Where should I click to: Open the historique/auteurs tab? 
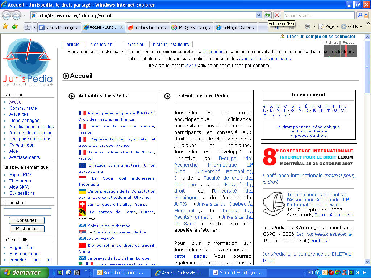tap(171, 45)
